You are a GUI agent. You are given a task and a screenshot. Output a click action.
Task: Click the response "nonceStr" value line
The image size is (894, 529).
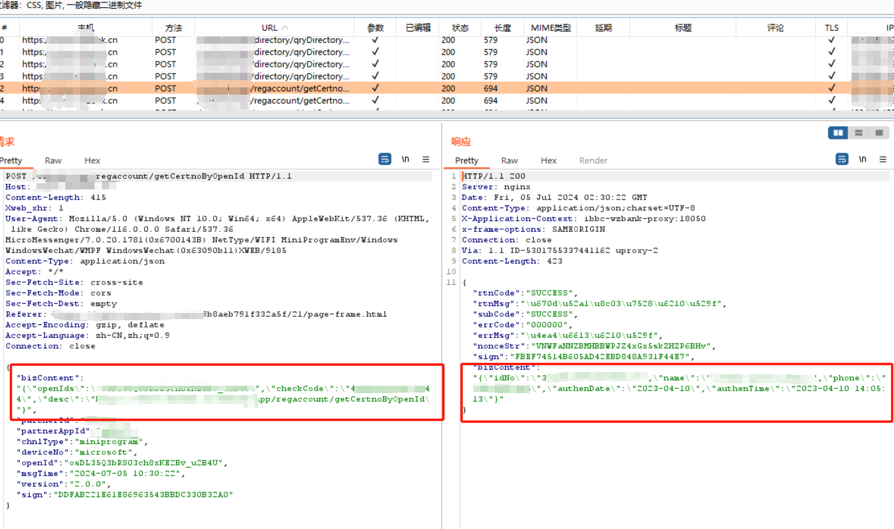(x=594, y=346)
